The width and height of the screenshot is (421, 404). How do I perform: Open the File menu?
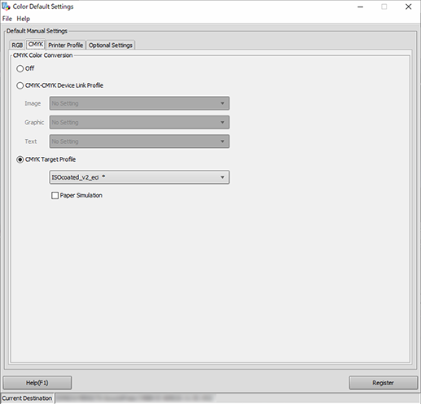tap(7, 19)
